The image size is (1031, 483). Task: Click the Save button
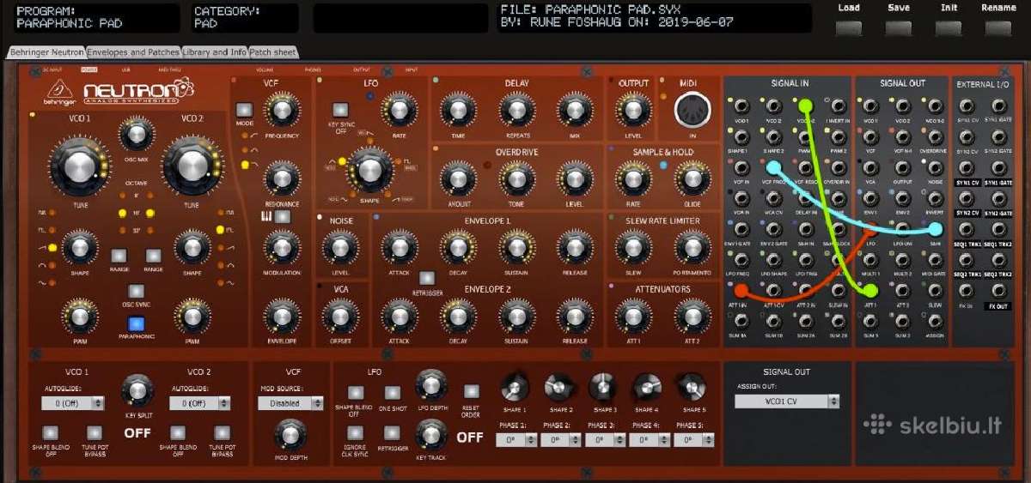(x=899, y=27)
